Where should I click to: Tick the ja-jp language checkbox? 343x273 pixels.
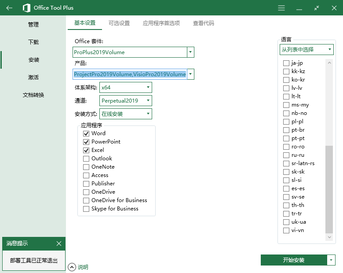coord(286,63)
